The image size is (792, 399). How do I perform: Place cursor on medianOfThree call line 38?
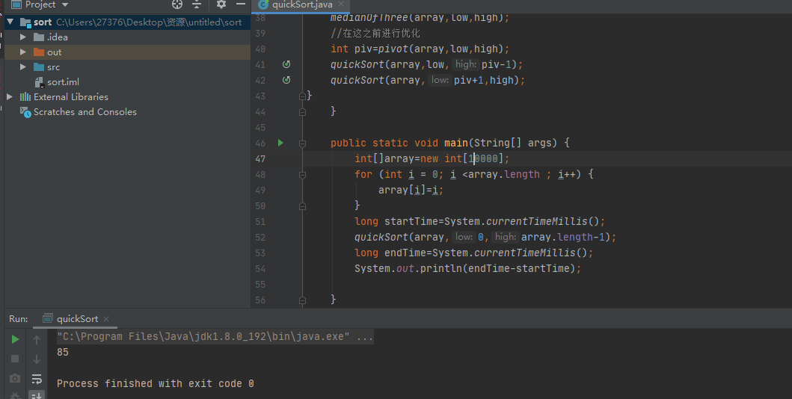[x=420, y=18]
